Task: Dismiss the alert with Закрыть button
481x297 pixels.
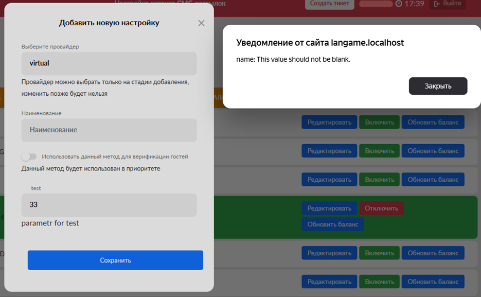Action: pyautogui.click(x=438, y=86)
